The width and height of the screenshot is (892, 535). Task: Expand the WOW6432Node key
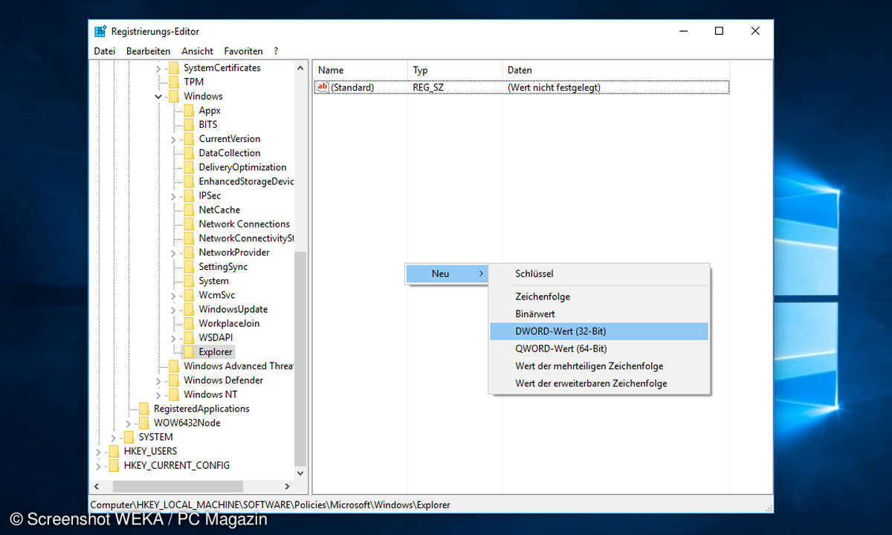[x=129, y=424]
